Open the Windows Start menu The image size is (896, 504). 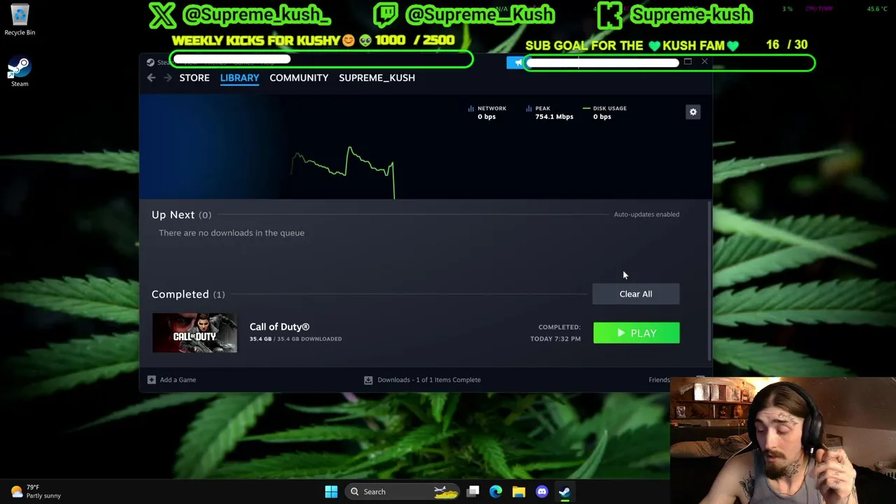(x=331, y=491)
